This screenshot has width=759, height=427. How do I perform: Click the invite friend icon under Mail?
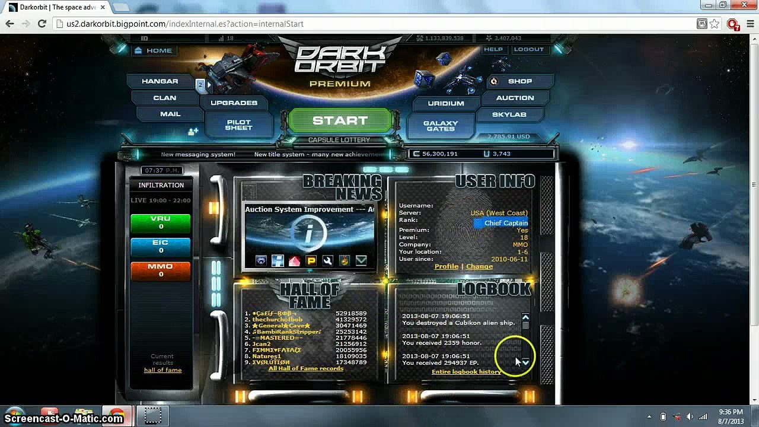click(193, 132)
